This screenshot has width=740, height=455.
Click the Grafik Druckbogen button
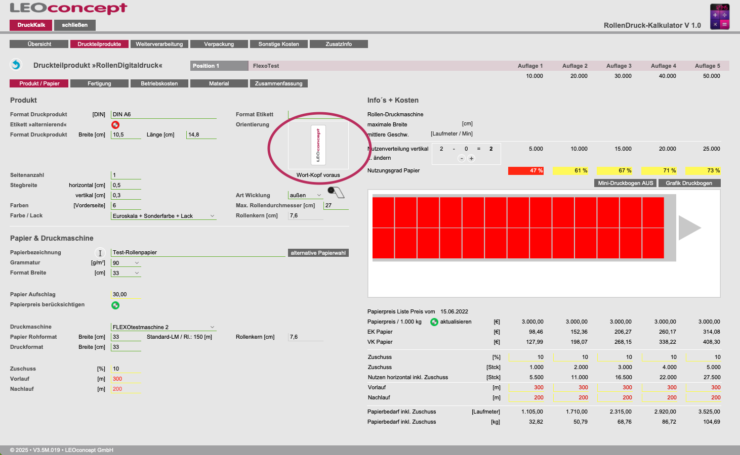(x=689, y=183)
